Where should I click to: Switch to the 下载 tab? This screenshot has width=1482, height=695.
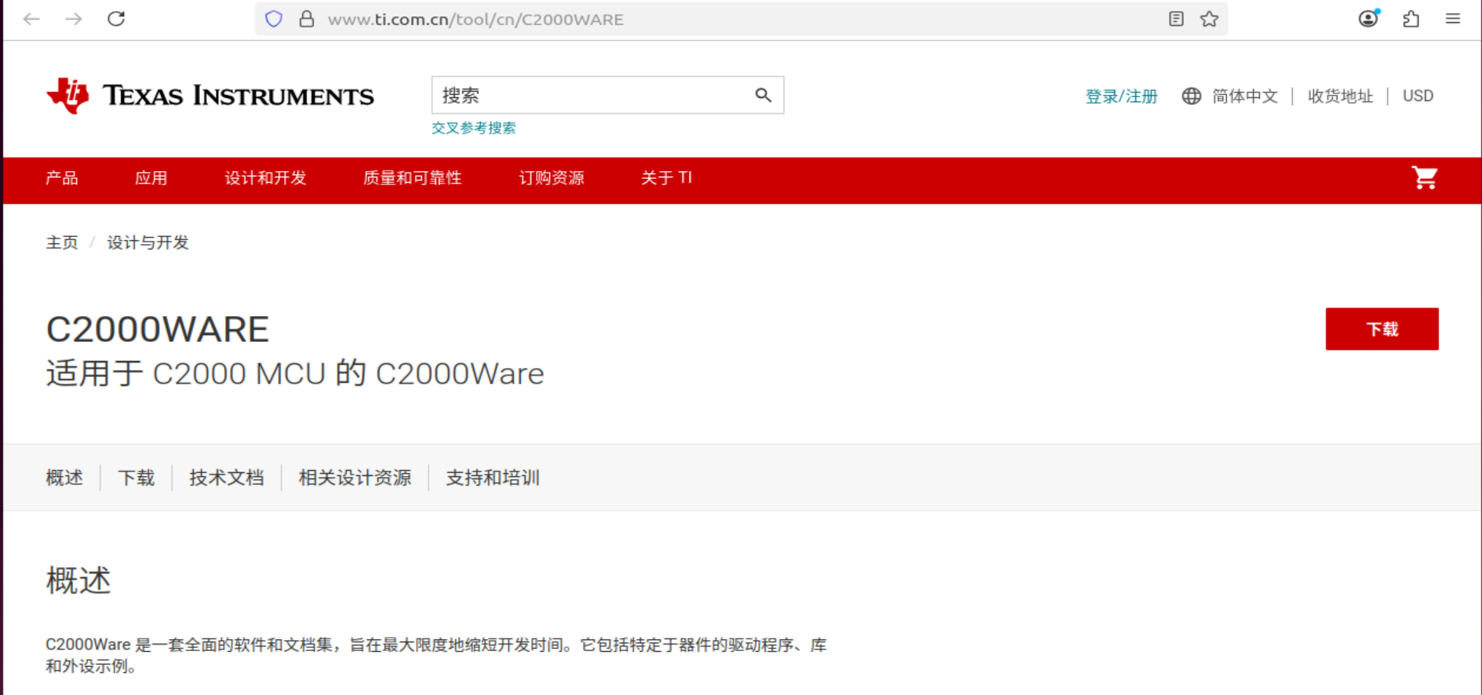[x=137, y=478]
